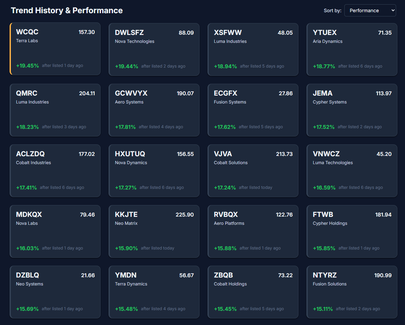
Task: Open the KKJTE Neo Matrix card
Action: (x=154, y=231)
